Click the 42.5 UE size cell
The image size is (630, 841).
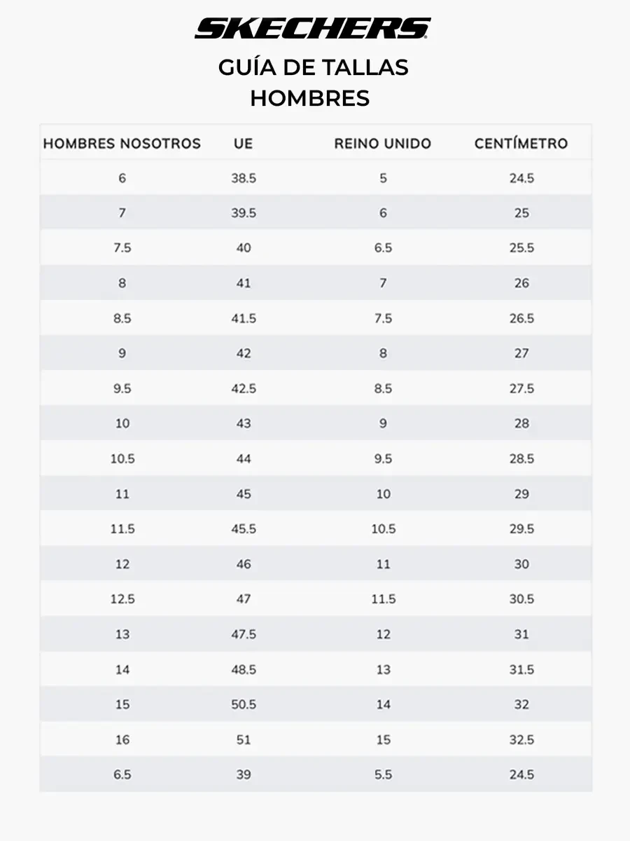(x=244, y=388)
